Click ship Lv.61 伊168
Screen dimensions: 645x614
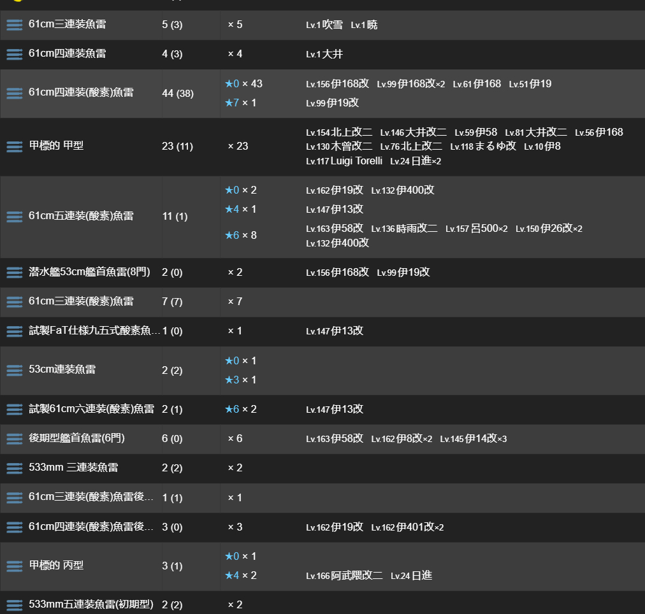(x=477, y=84)
